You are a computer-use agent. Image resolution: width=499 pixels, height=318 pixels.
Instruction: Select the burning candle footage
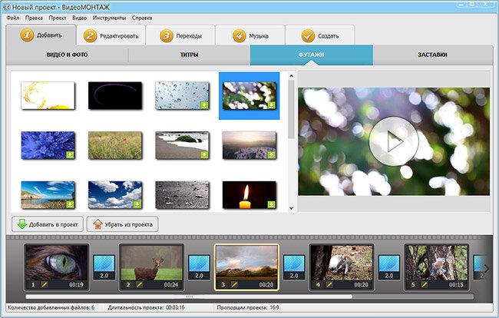pos(249,195)
